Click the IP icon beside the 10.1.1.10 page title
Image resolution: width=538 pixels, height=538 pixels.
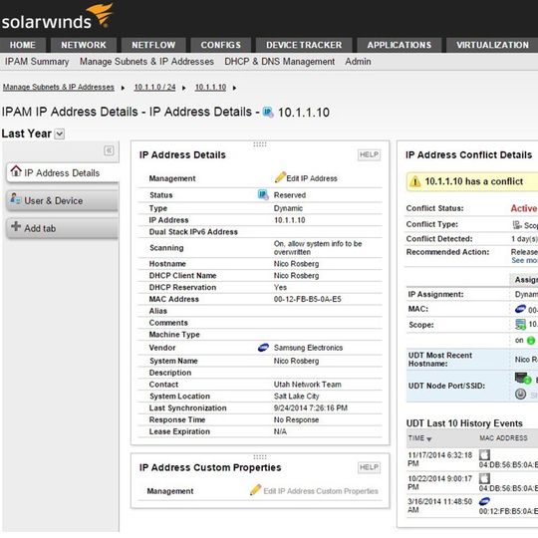tap(268, 113)
